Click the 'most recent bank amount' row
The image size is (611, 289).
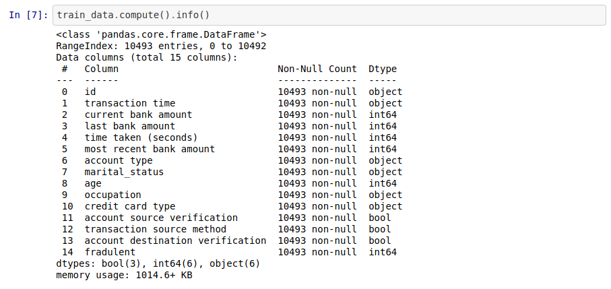tap(229, 149)
